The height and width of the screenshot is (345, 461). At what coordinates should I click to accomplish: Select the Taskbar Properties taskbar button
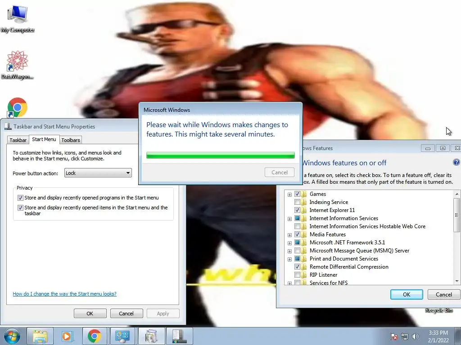[x=179, y=336]
